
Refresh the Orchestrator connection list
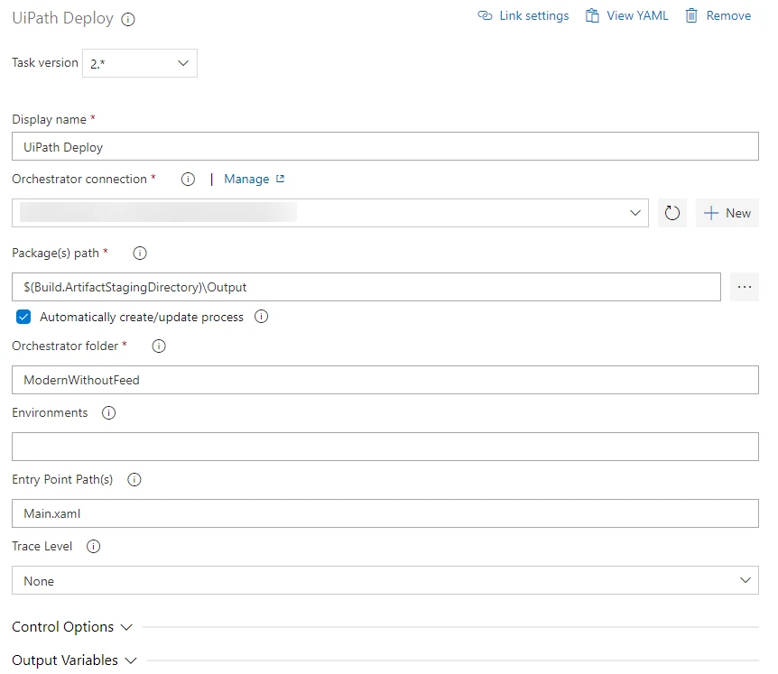(x=672, y=213)
